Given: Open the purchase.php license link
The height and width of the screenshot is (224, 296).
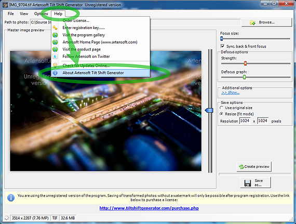Looking at the screenshot, I should [149, 208].
